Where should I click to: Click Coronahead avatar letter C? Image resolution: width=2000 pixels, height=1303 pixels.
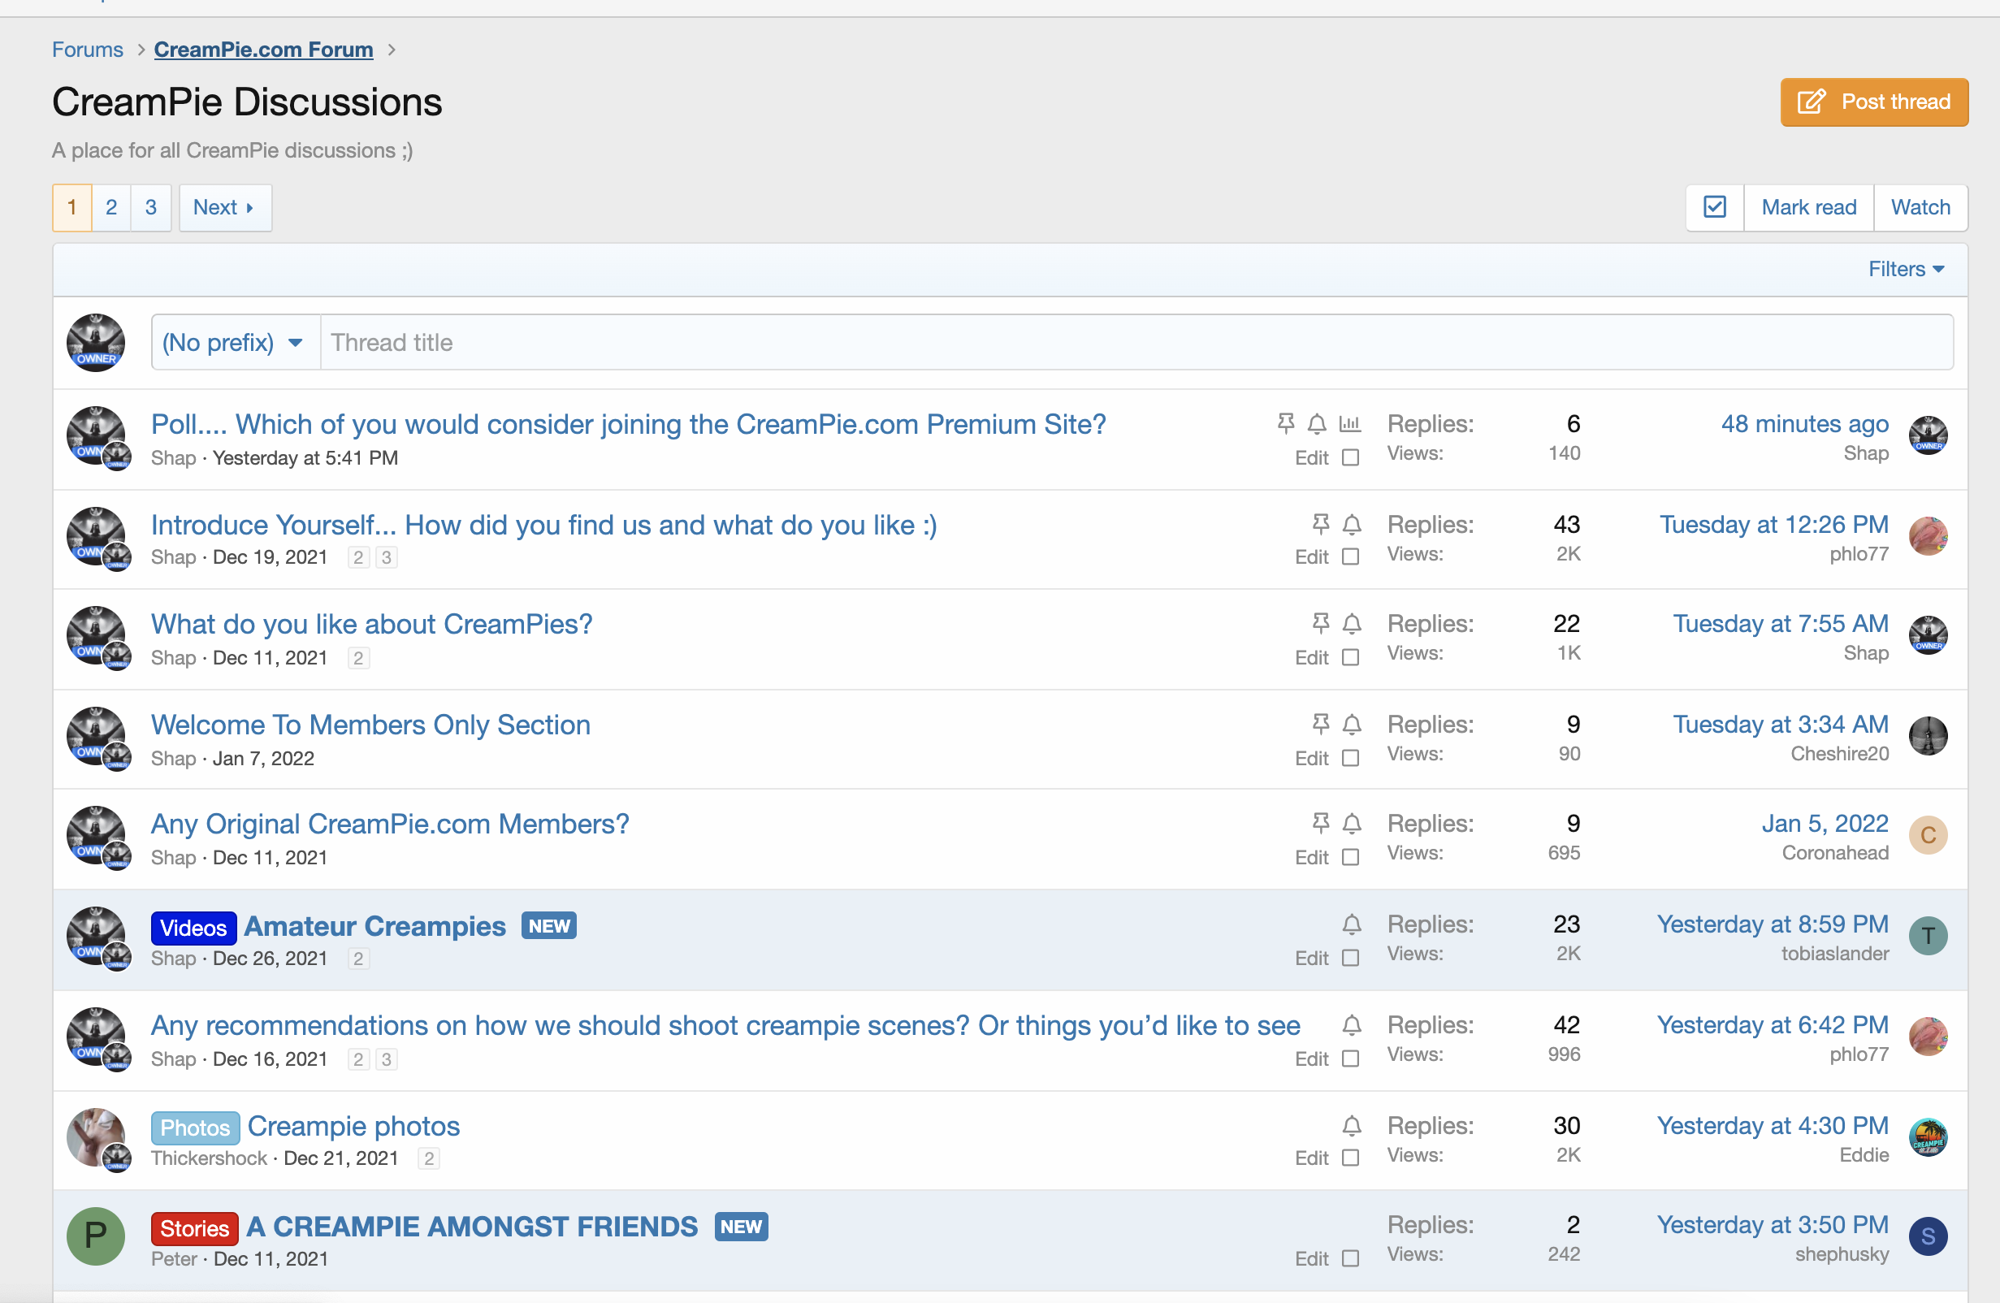click(x=1928, y=835)
